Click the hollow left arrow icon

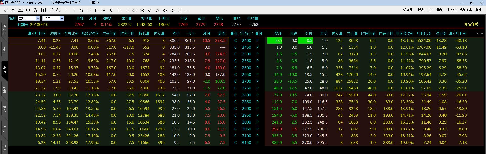[165, 10]
